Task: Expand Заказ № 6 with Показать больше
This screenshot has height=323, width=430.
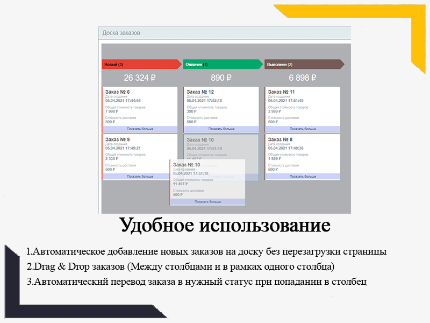Action: tap(140, 129)
